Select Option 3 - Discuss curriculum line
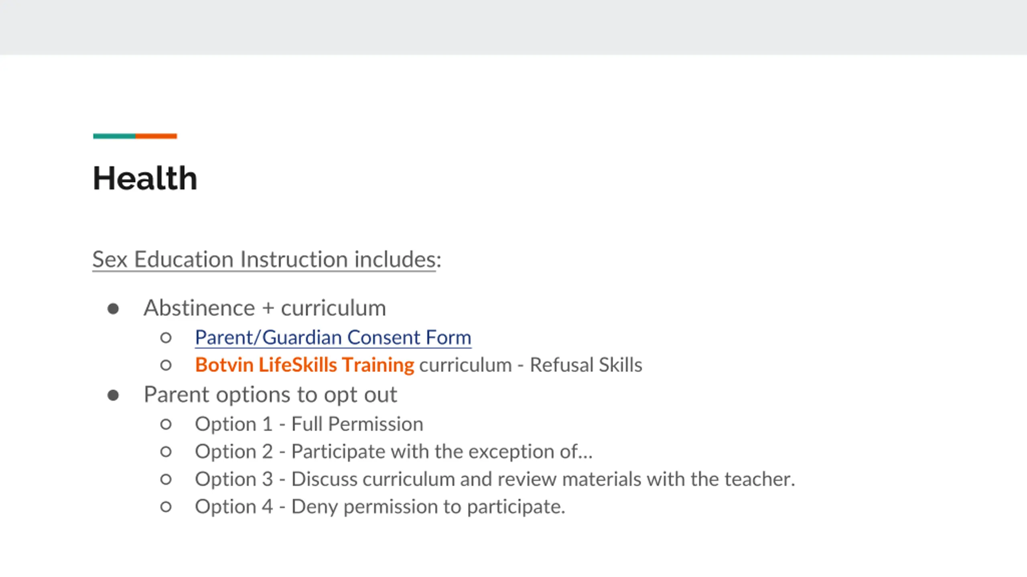 click(x=495, y=479)
